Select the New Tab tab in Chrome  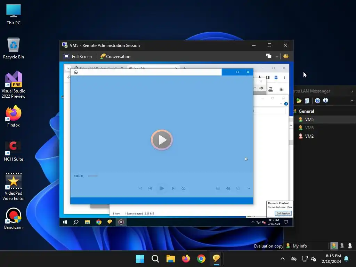tap(153, 68)
